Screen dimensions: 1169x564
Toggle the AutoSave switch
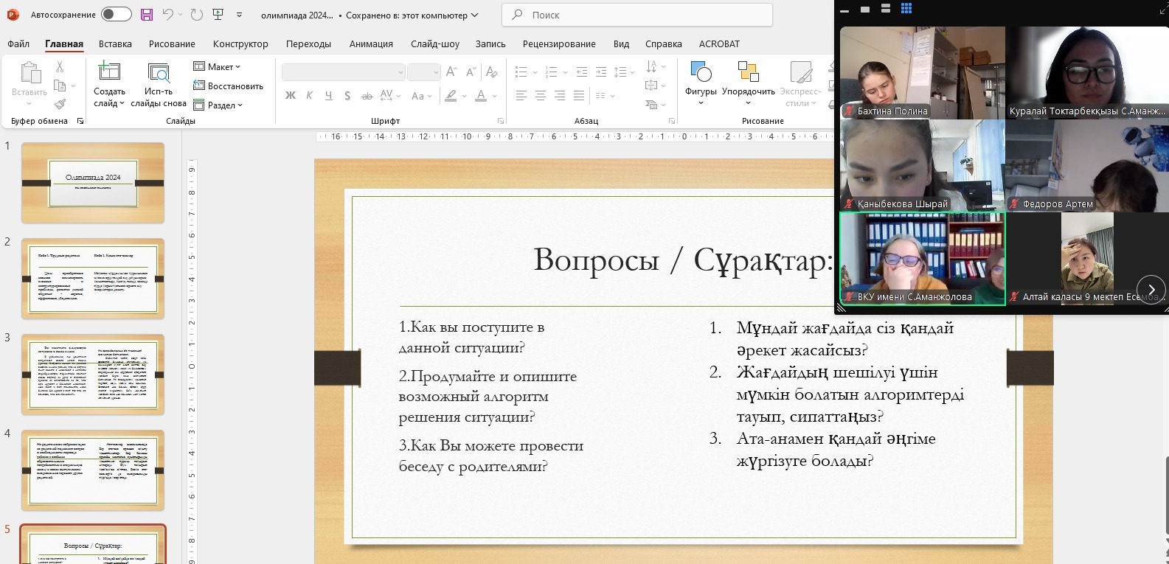click(x=116, y=15)
